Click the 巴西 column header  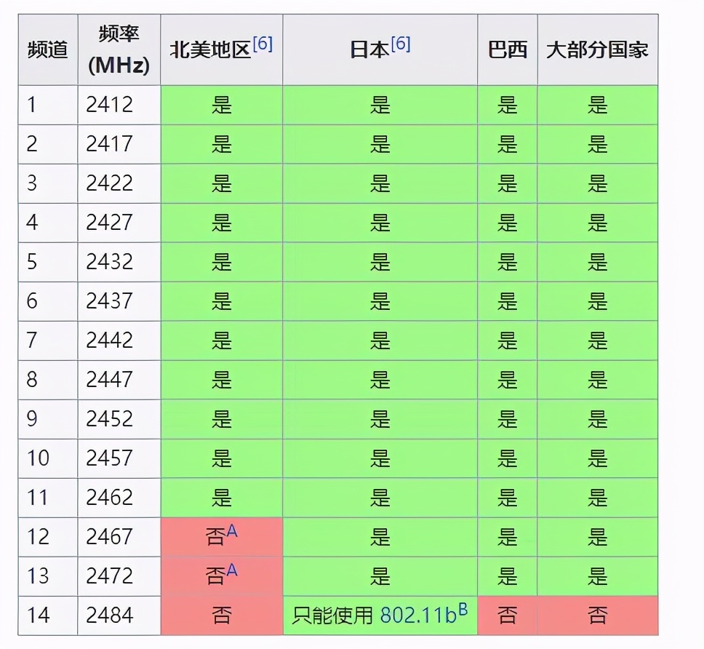[507, 49]
